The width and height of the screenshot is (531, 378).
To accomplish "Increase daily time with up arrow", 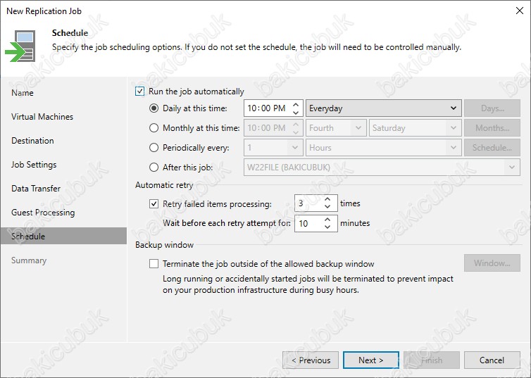I will [296, 105].
